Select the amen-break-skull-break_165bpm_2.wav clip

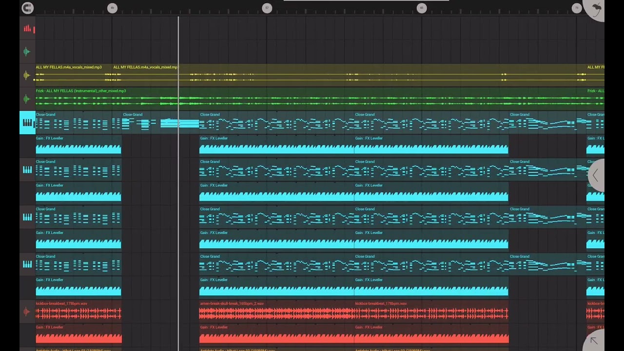coord(276,311)
